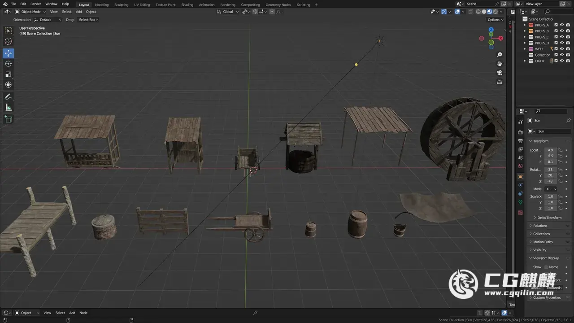Hide the PROPS_A collection with its eye icon
This screenshot has height=323, width=574.
[x=562, y=25]
